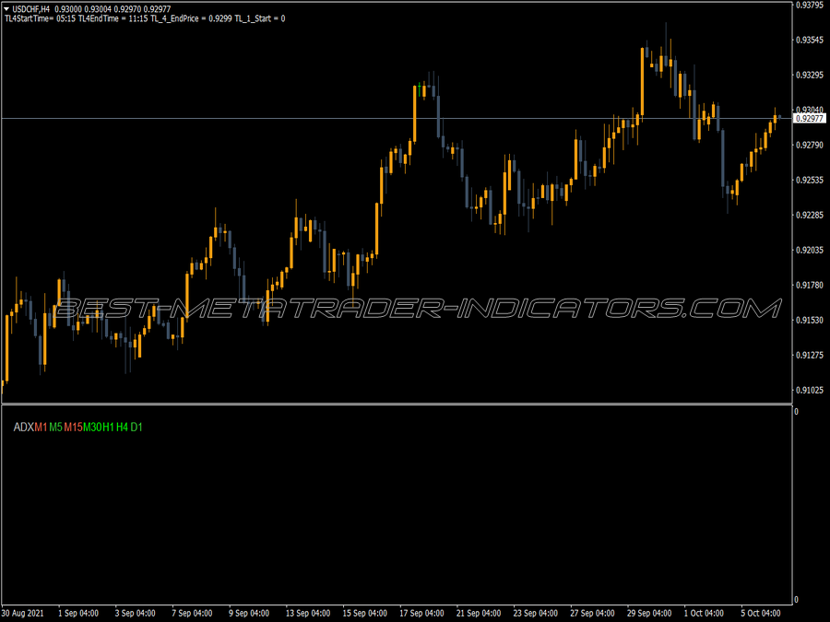This screenshot has width=830, height=622.
Task: Click the 3 Sep 04:00 time label
Action: pyautogui.click(x=135, y=614)
